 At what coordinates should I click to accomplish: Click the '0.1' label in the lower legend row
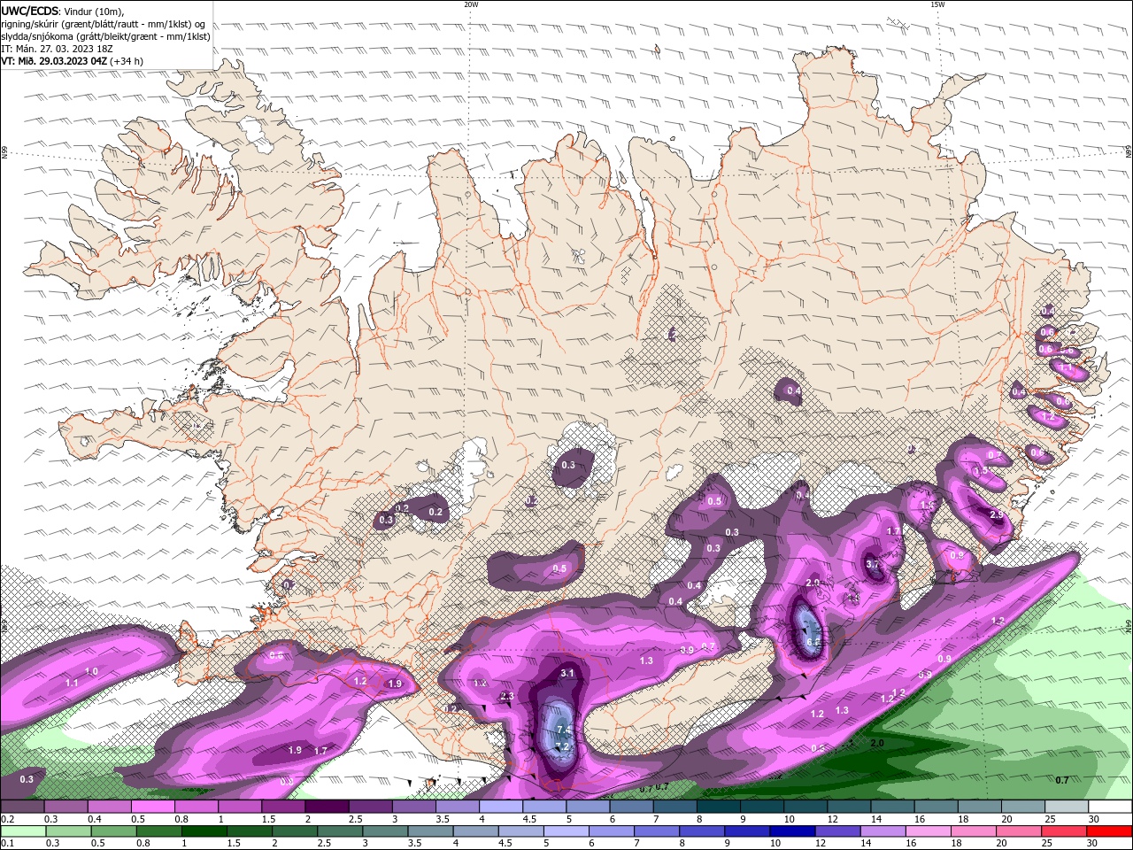click(x=7, y=843)
